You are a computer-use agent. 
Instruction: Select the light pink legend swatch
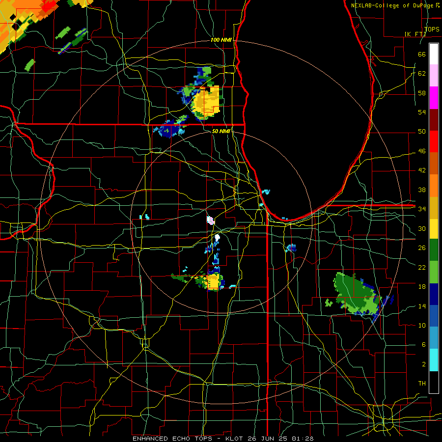click(x=434, y=75)
